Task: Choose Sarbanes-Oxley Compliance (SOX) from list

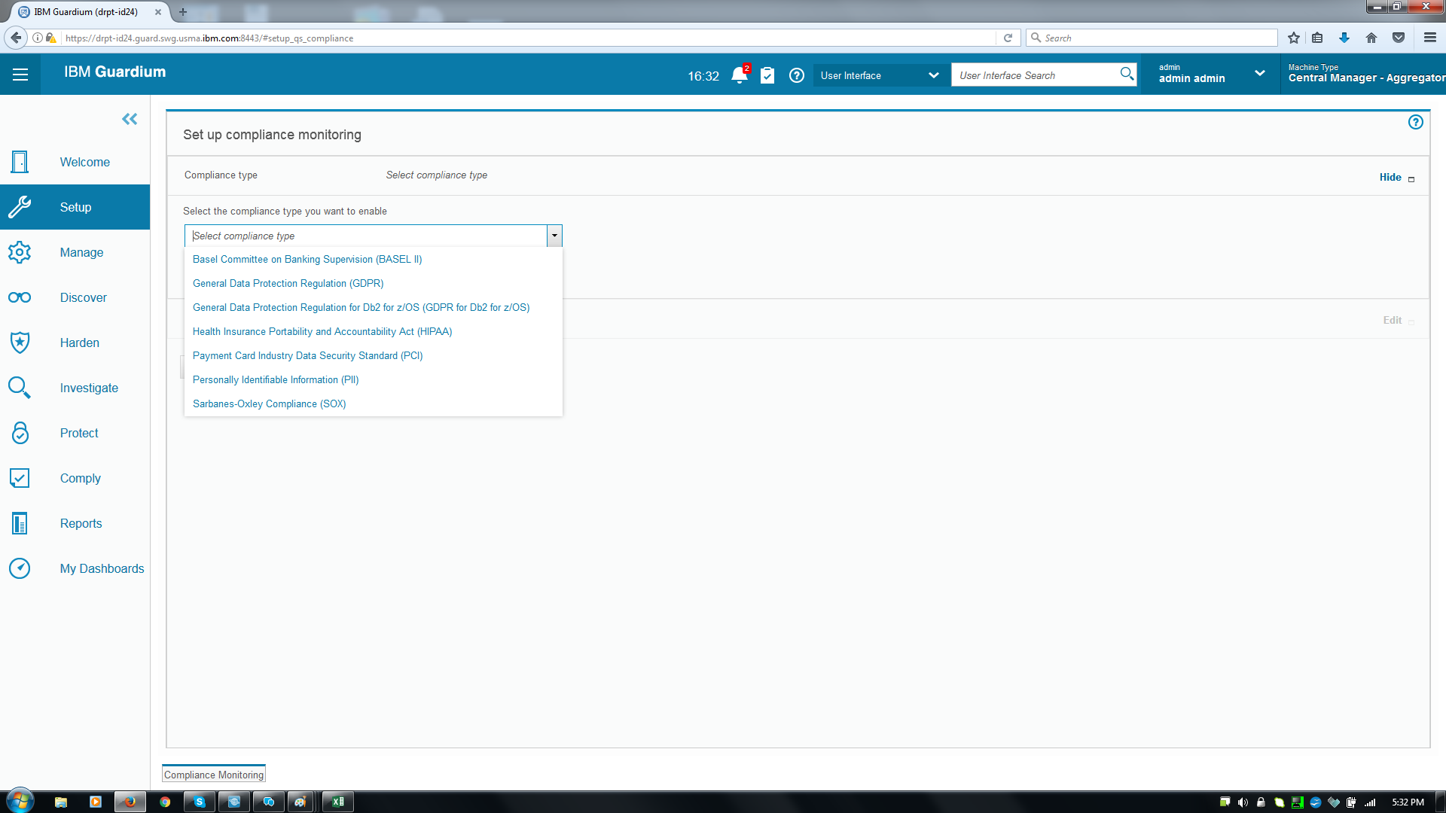Action: 269,404
